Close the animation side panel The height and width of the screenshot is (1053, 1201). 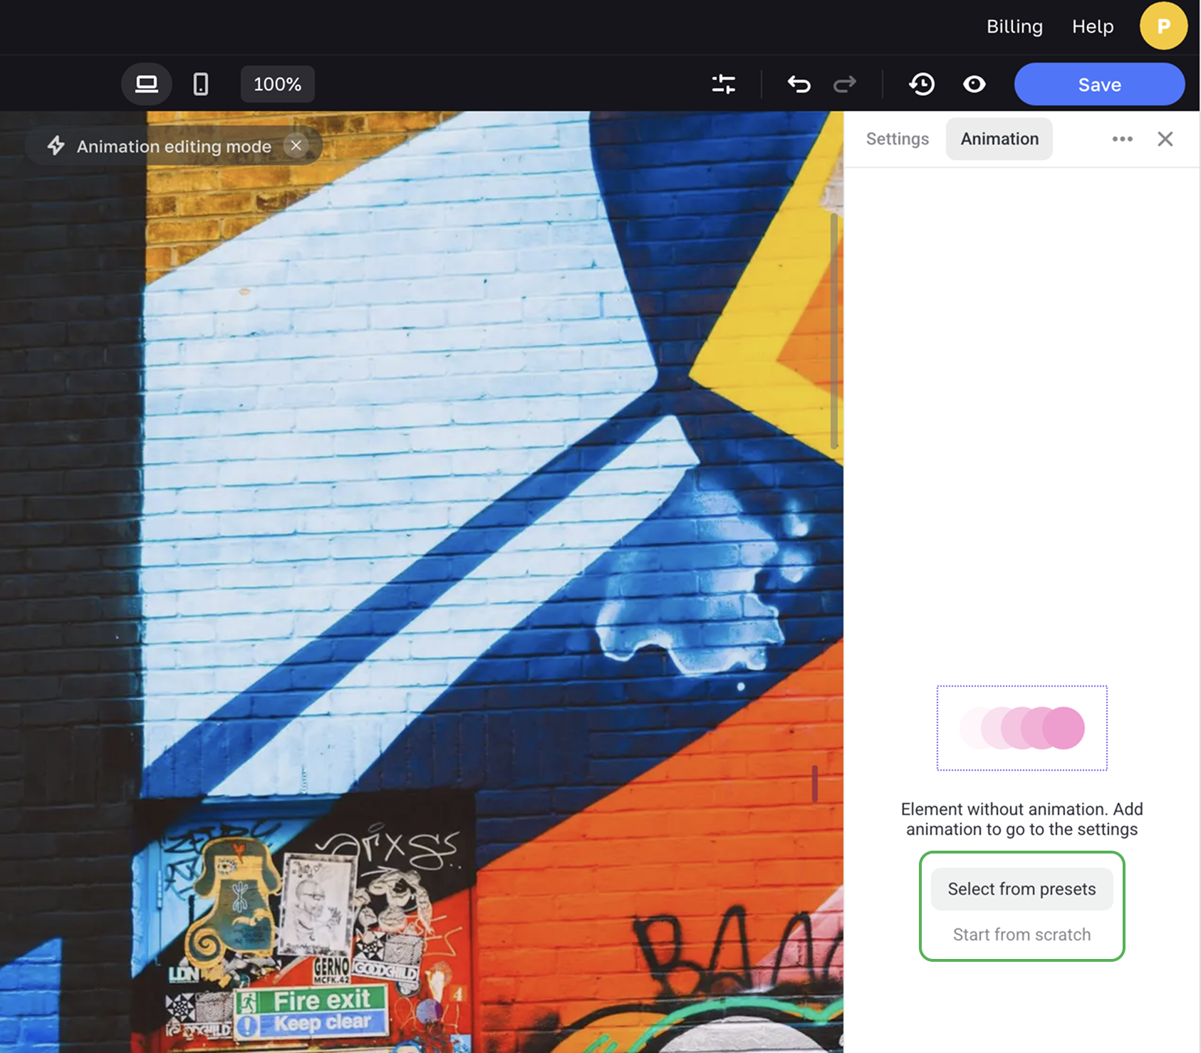click(1165, 139)
